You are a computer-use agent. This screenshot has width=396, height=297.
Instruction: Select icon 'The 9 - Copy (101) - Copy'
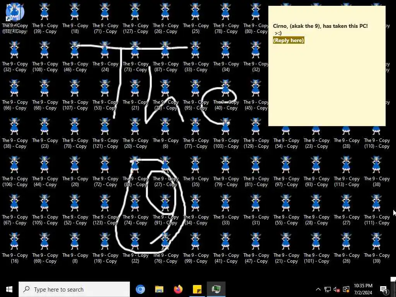click(316, 248)
